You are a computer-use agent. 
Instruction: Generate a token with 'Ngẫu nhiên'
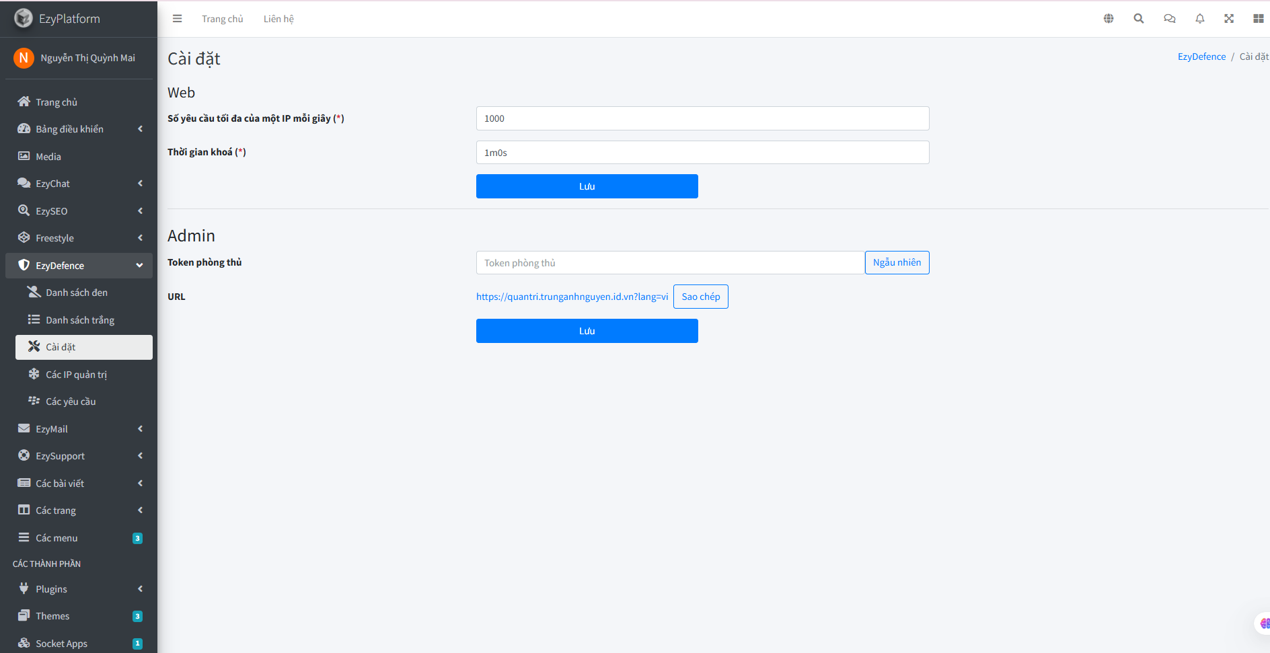coord(897,262)
